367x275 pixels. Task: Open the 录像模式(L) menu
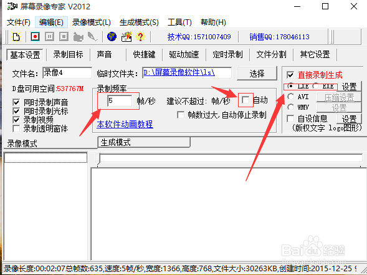point(91,22)
